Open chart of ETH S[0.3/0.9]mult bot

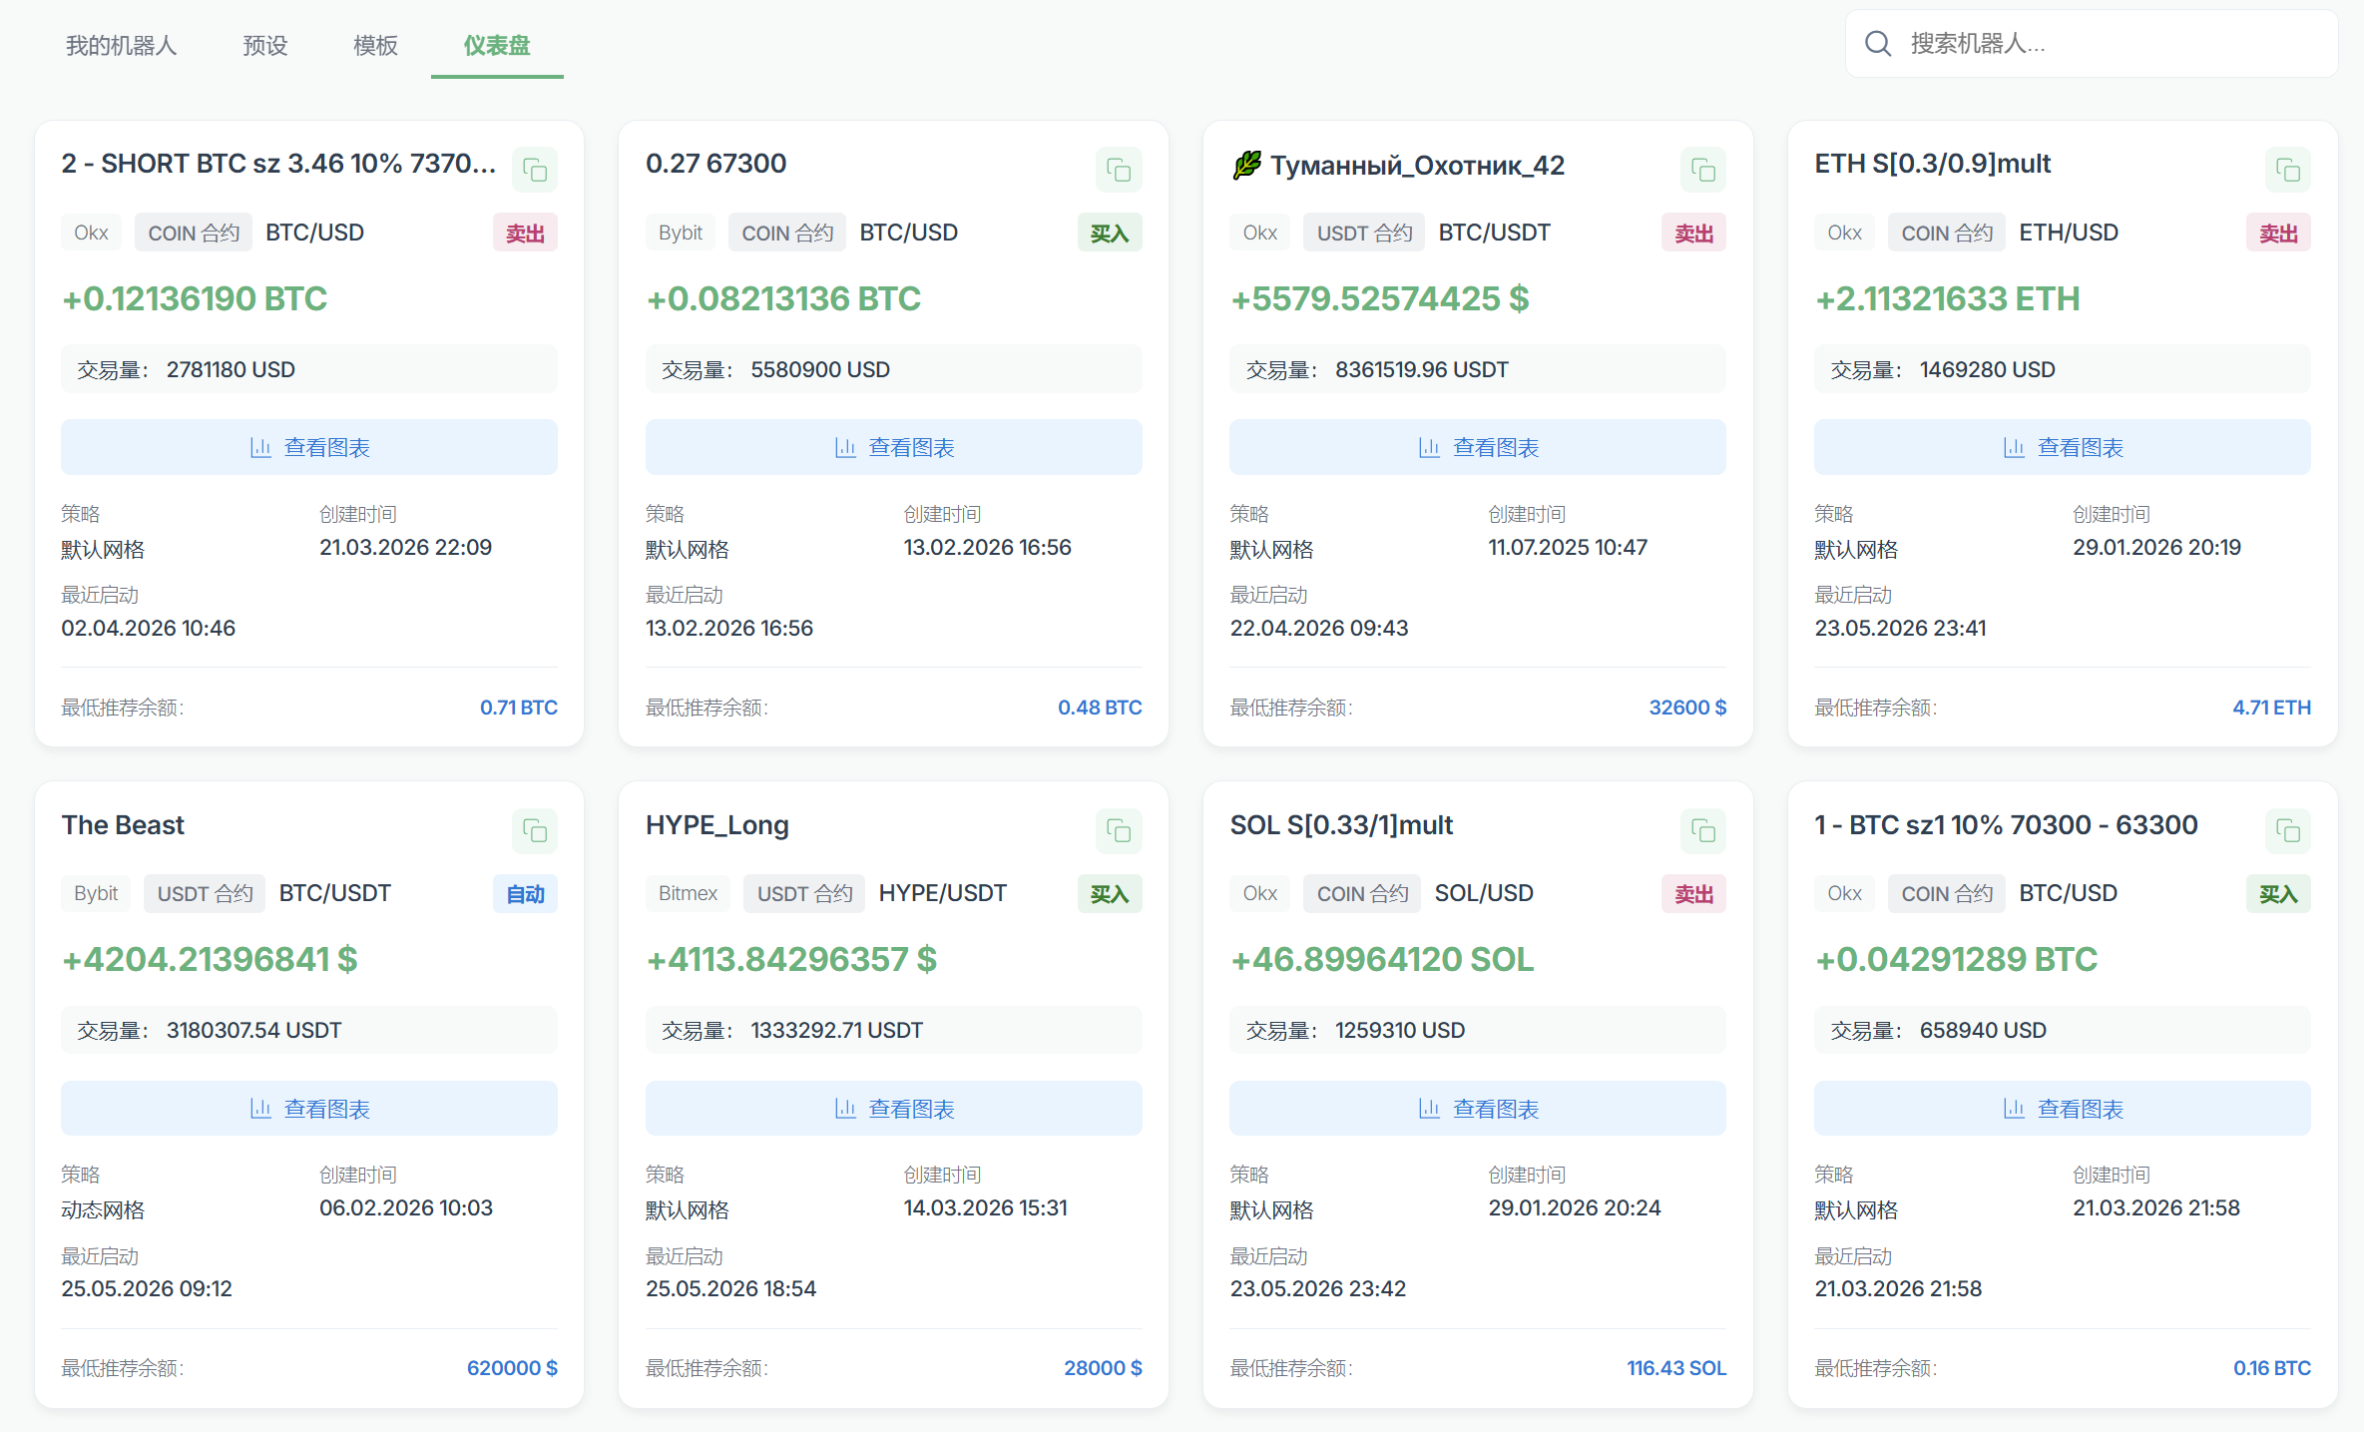coord(2062,447)
